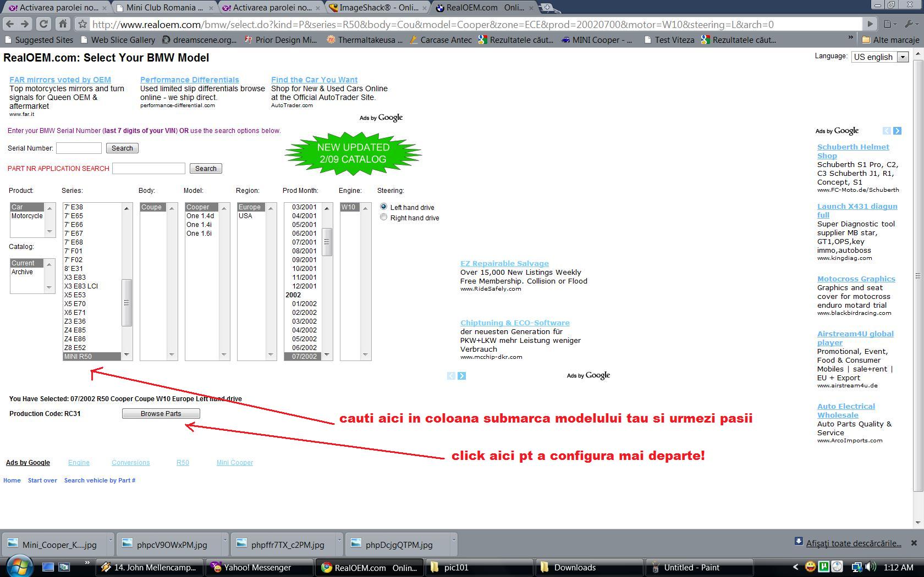Click the Serial Number input field

[79, 148]
